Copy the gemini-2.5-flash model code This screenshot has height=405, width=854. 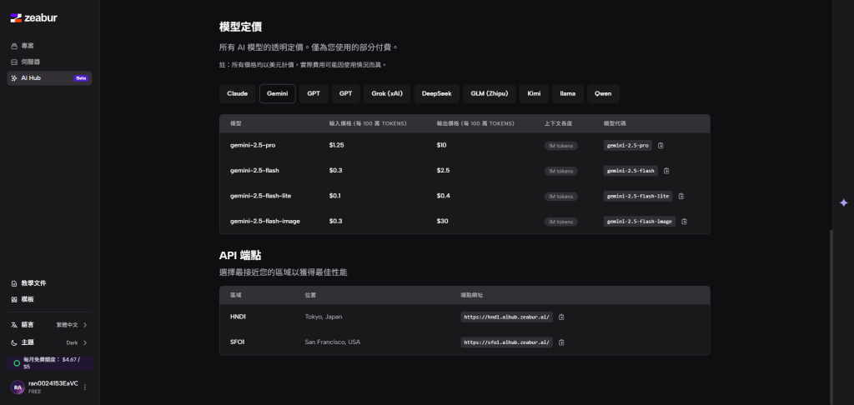point(666,171)
